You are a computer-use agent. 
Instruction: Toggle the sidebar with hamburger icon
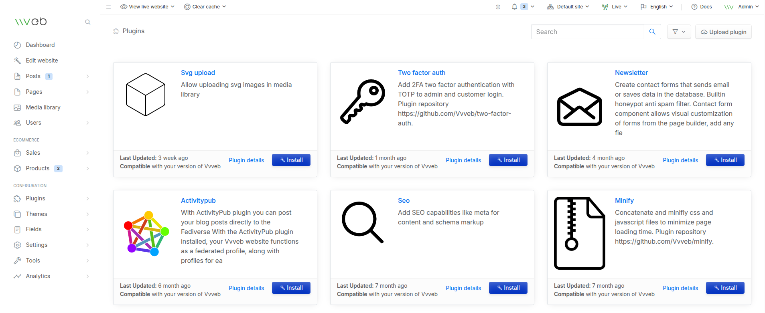click(x=108, y=7)
